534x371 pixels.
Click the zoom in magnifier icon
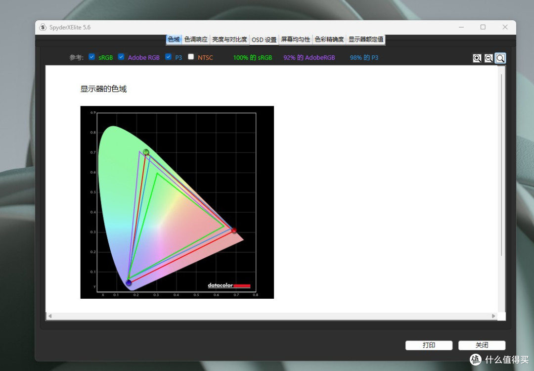point(477,58)
